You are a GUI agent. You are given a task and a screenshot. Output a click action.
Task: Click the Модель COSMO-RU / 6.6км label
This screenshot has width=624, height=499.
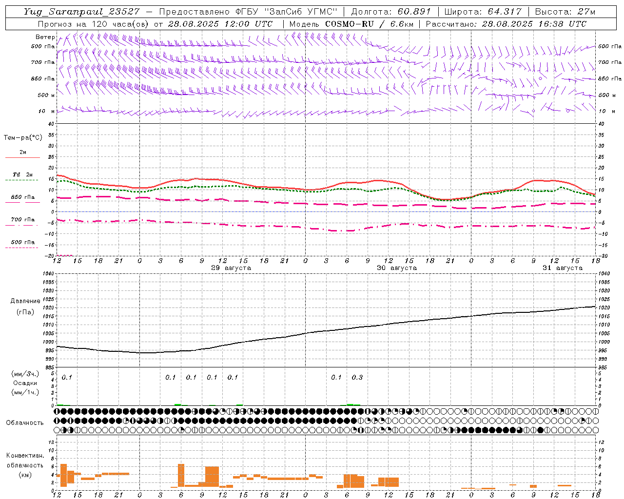[351, 24]
